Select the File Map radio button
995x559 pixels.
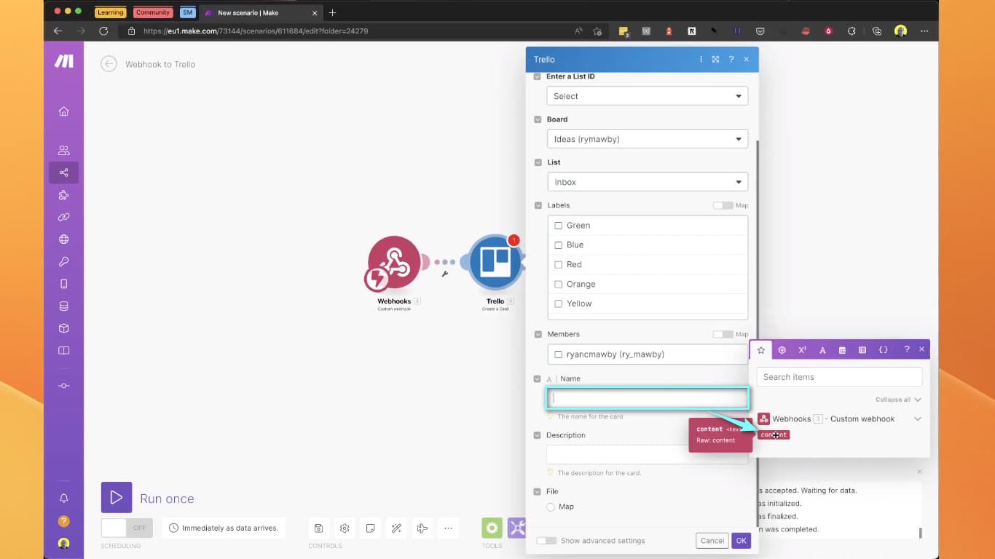click(x=551, y=507)
